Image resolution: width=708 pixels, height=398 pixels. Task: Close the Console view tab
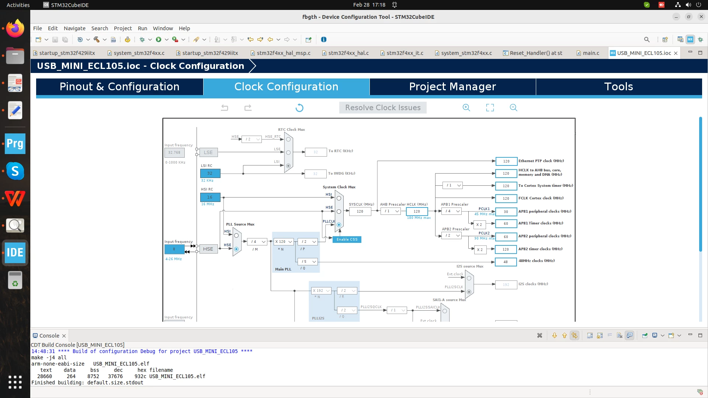(64, 336)
